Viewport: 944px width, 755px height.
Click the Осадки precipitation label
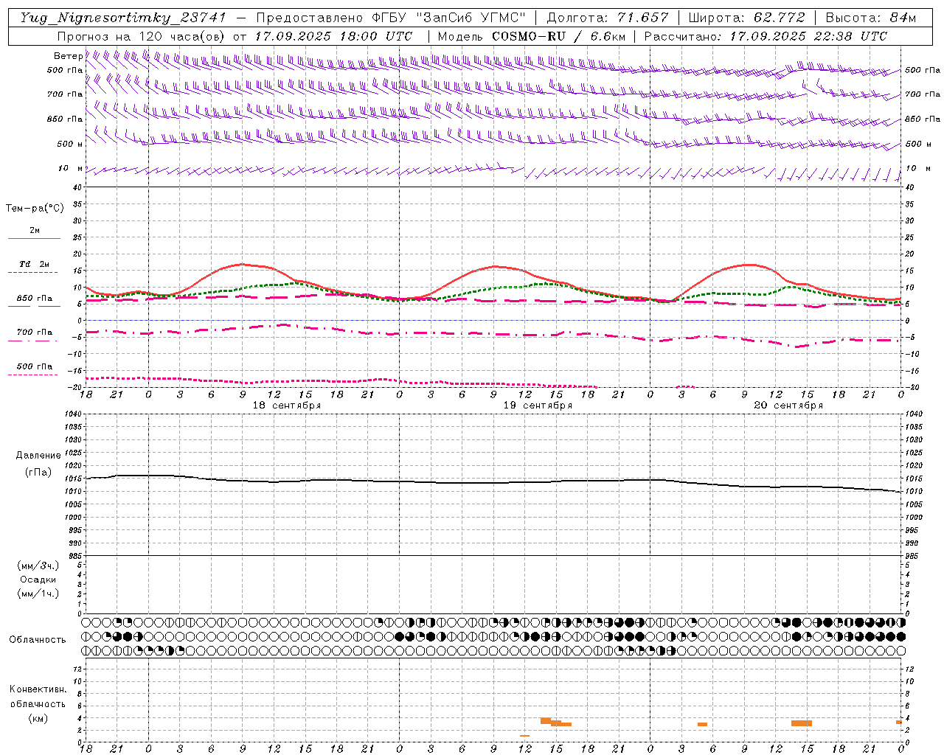coord(38,580)
